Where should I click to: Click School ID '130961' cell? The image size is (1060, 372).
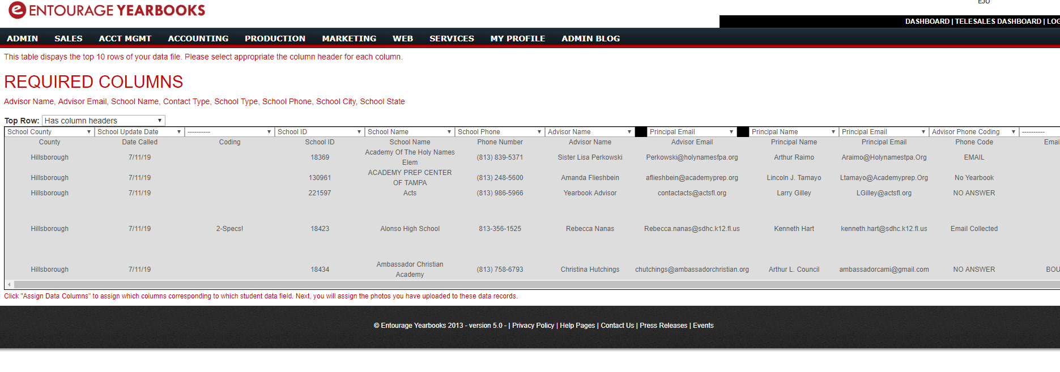(320, 178)
